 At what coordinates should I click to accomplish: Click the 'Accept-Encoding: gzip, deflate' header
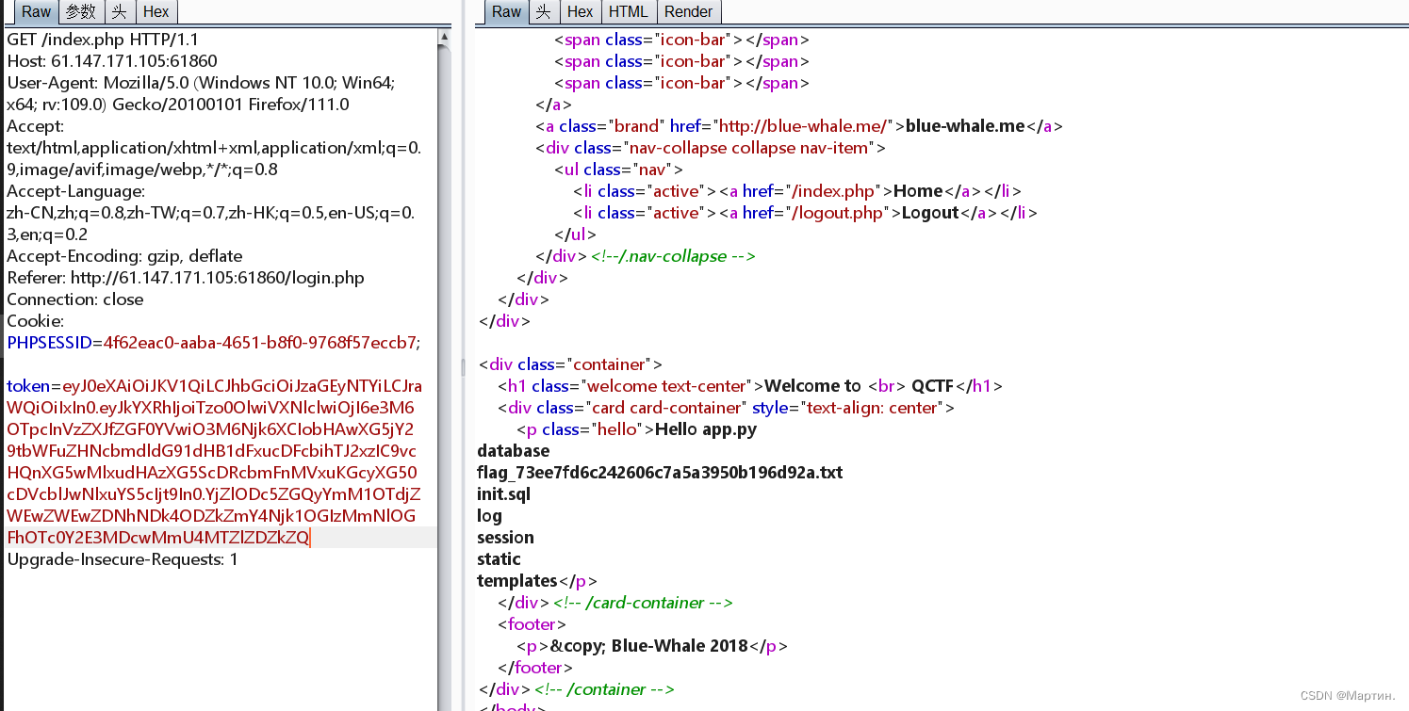(x=124, y=256)
